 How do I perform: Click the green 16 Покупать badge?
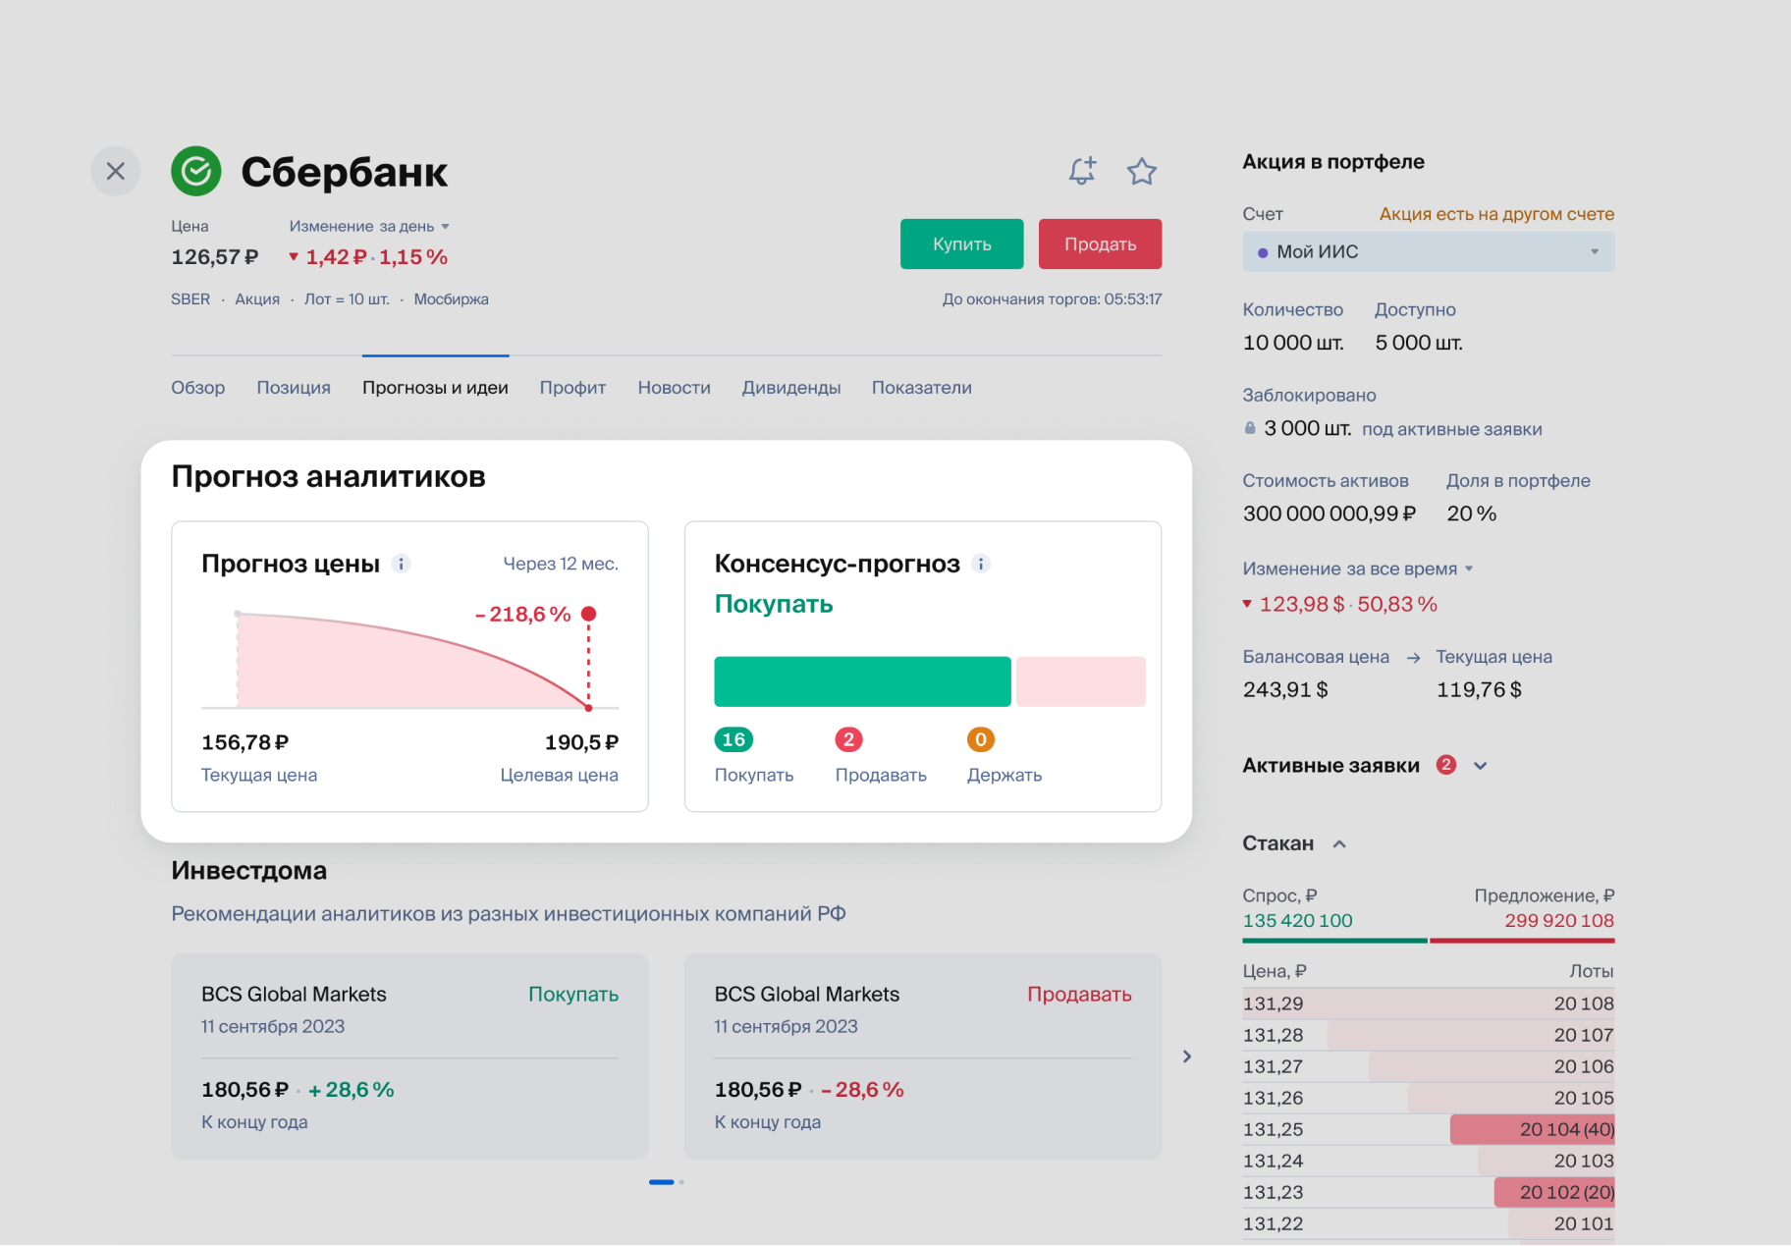click(x=733, y=739)
